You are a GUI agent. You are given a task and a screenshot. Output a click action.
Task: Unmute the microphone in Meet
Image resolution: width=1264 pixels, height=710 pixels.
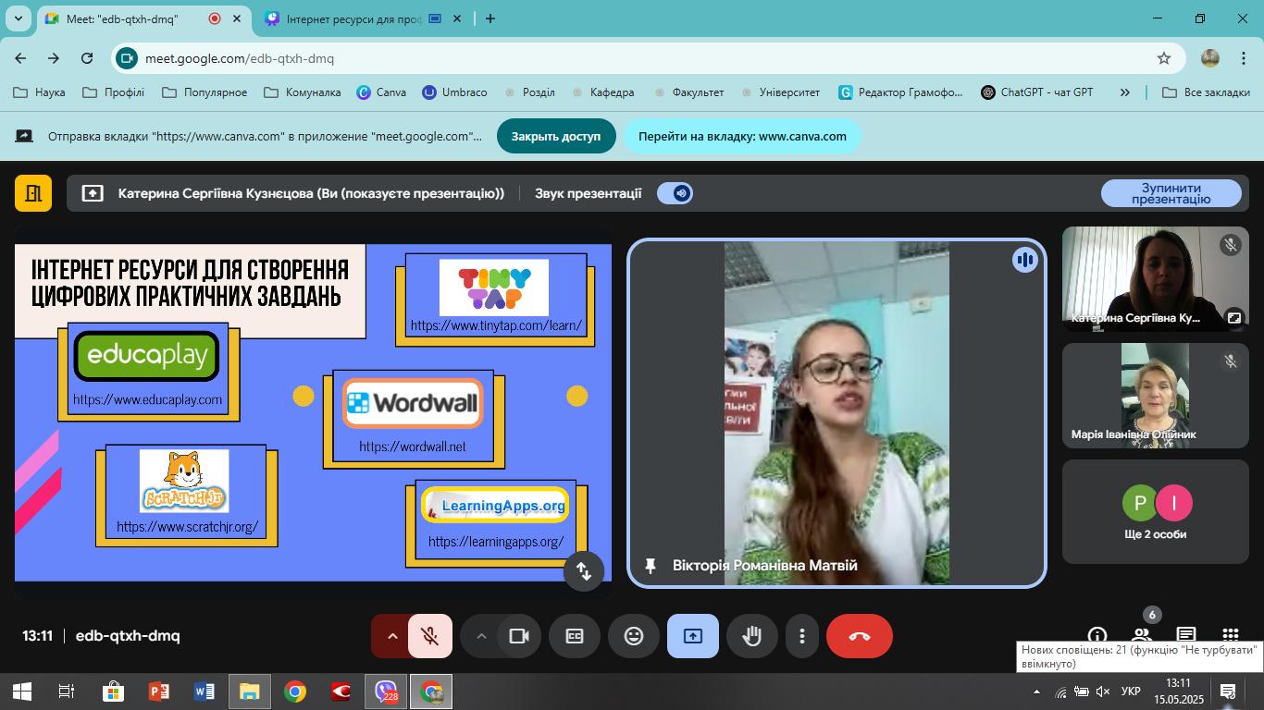pos(430,636)
